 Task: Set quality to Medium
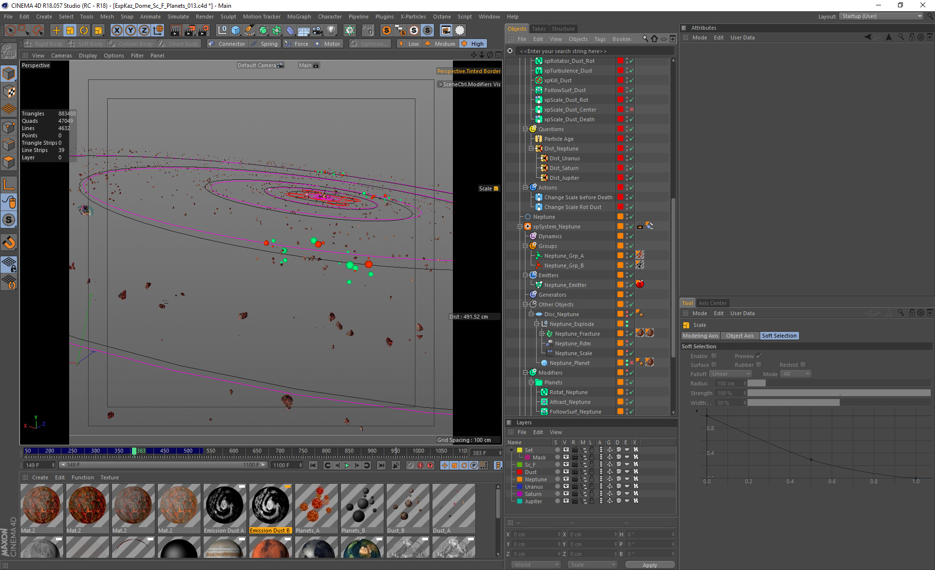(440, 44)
